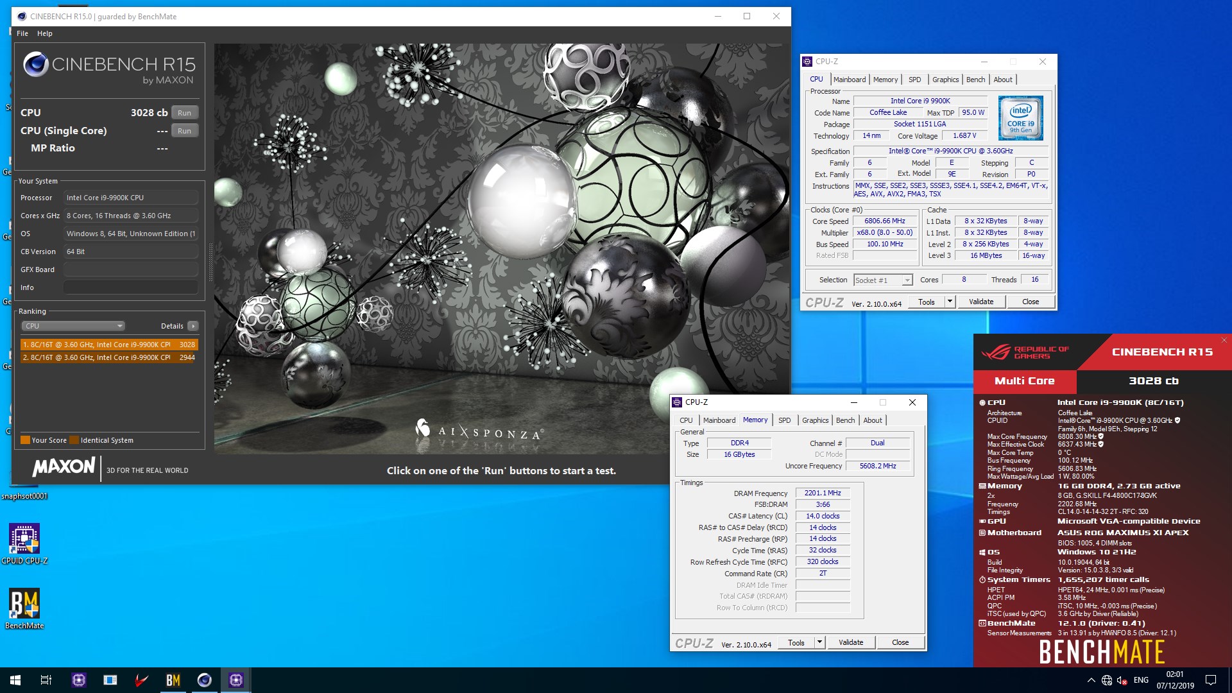1232x693 pixels.
Task: Open the BenchMate desktop shortcut
Action: [24, 608]
